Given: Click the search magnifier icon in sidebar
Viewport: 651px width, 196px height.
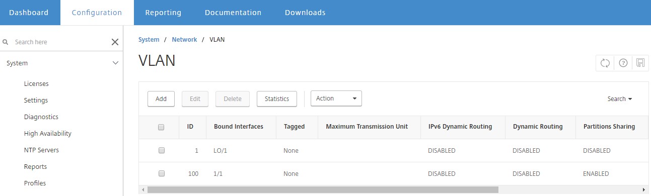Looking at the screenshot, I should pos(6,42).
